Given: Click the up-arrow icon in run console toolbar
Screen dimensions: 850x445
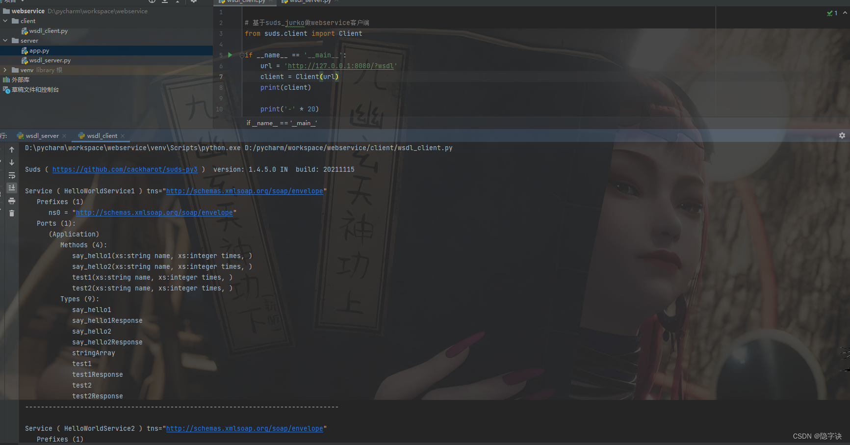Looking at the screenshot, I should click(x=12, y=150).
